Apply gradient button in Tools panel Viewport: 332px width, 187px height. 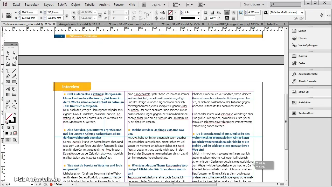point(11,133)
